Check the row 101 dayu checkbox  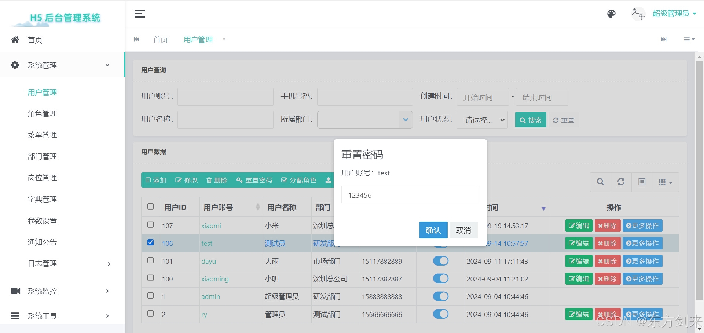point(150,260)
